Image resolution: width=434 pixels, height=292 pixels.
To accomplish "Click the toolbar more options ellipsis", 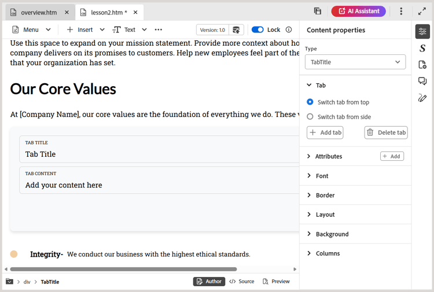I will click(159, 29).
